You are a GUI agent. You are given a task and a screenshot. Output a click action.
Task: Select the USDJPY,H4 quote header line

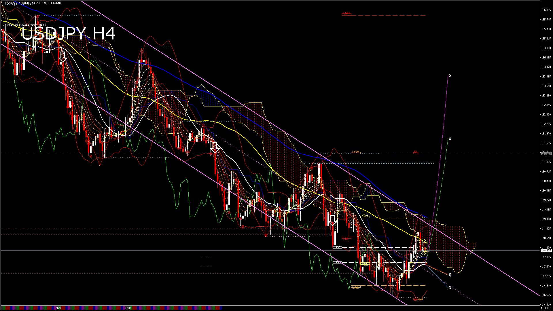(x=33, y=3)
